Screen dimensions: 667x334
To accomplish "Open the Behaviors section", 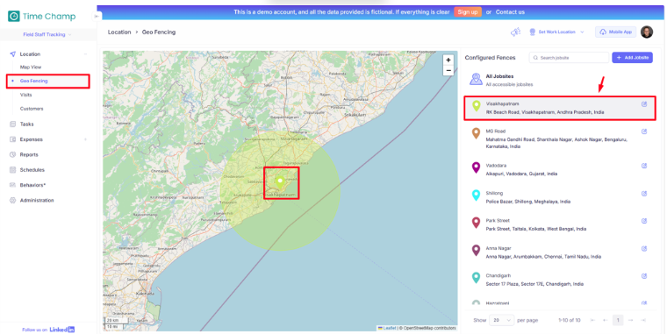I will click(x=32, y=185).
